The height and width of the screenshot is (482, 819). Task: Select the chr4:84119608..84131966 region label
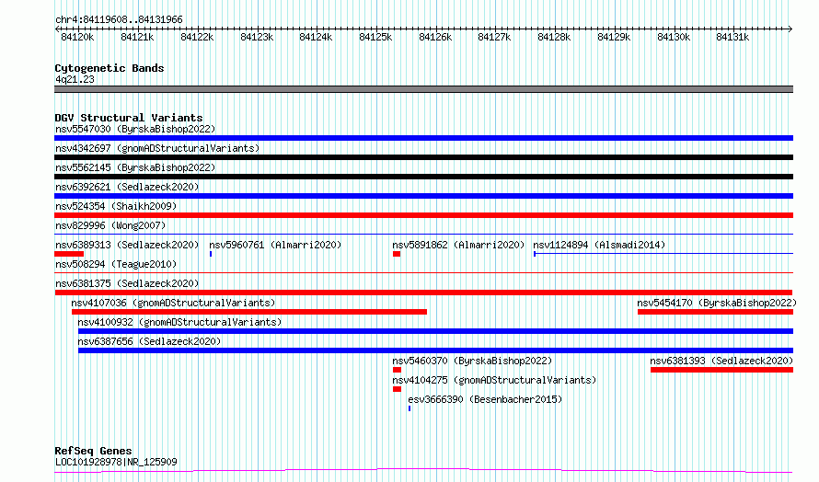point(119,20)
